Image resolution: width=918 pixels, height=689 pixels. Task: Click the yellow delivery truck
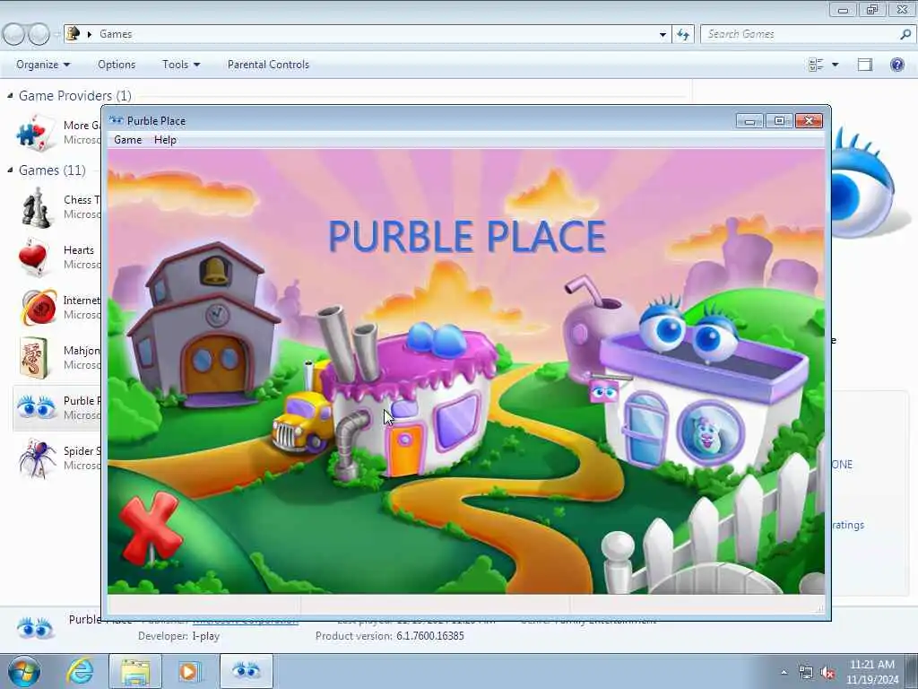[x=303, y=422]
